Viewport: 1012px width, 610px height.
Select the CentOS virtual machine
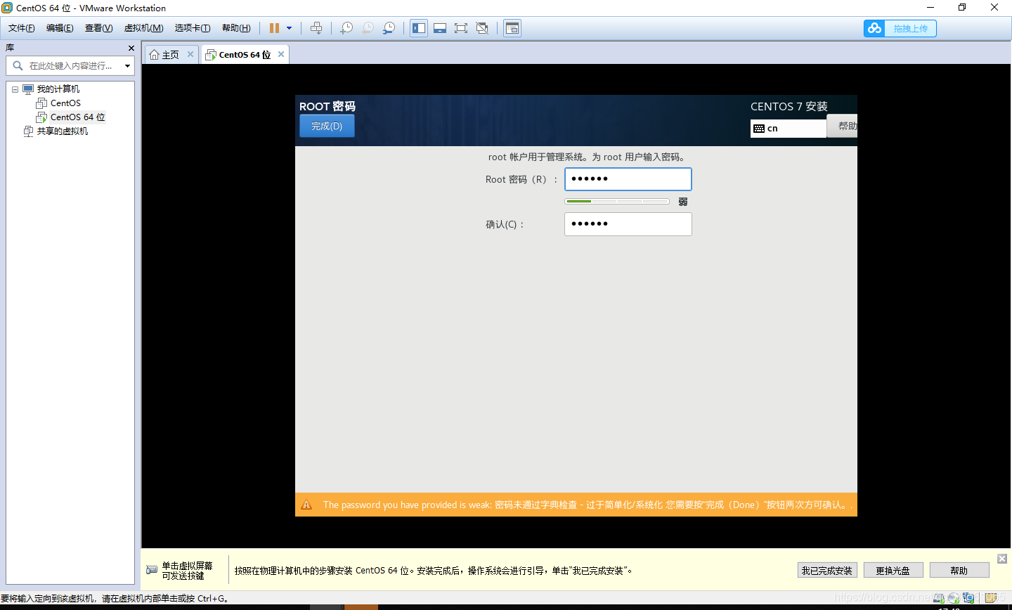pyautogui.click(x=65, y=103)
